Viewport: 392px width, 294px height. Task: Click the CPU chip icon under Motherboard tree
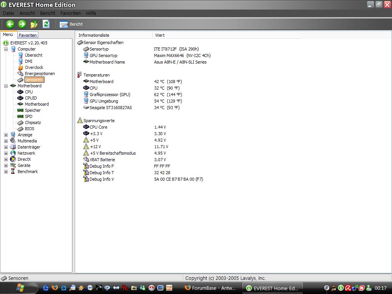pos(21,92)
